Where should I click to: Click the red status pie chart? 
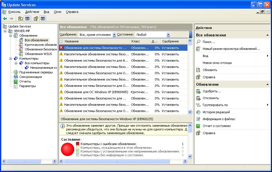tap(68, 149)
